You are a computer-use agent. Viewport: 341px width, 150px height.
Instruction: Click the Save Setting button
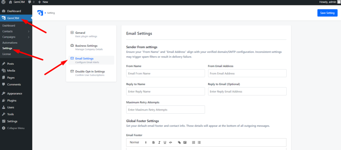coord(327,13)
